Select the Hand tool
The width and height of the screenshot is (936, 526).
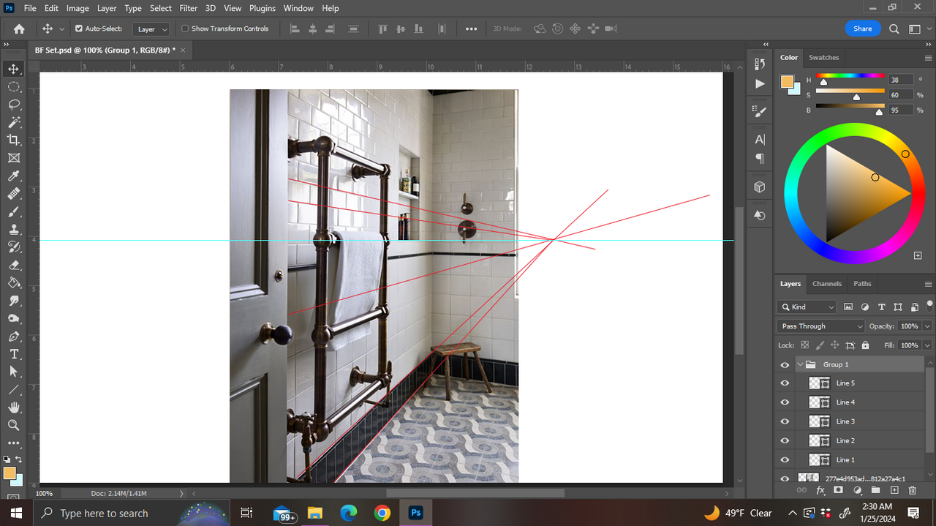click(x=13, y=407)
